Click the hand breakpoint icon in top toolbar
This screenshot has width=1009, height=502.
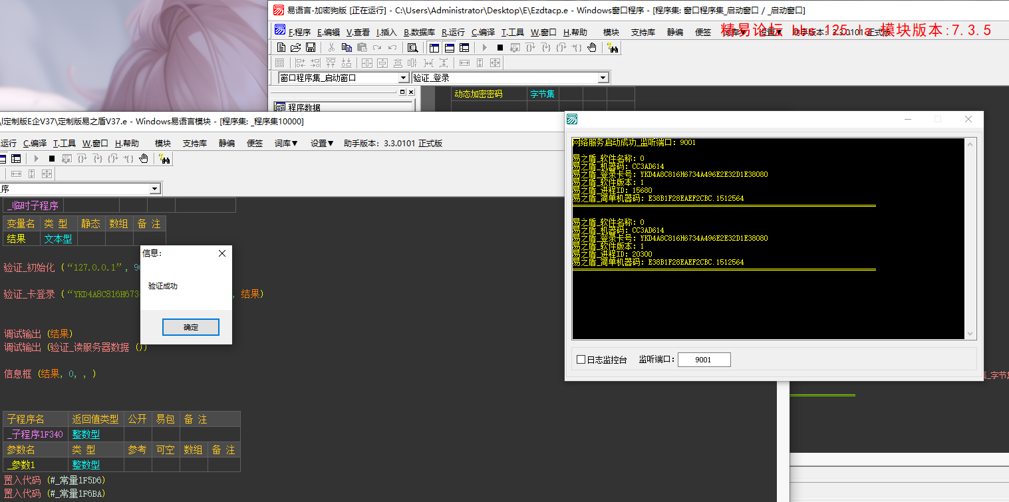pos(592,47)
